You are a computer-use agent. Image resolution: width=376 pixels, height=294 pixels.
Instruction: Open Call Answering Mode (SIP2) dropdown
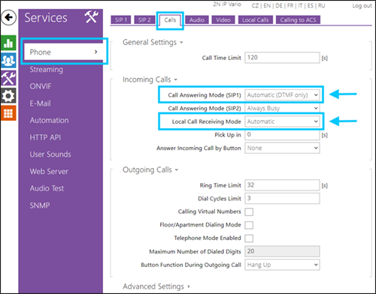(x=282, y=108)
